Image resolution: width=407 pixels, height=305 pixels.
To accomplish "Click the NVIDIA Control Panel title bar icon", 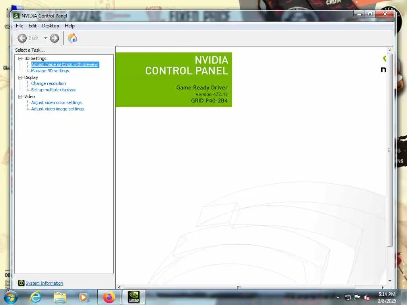I will (16, 16).
